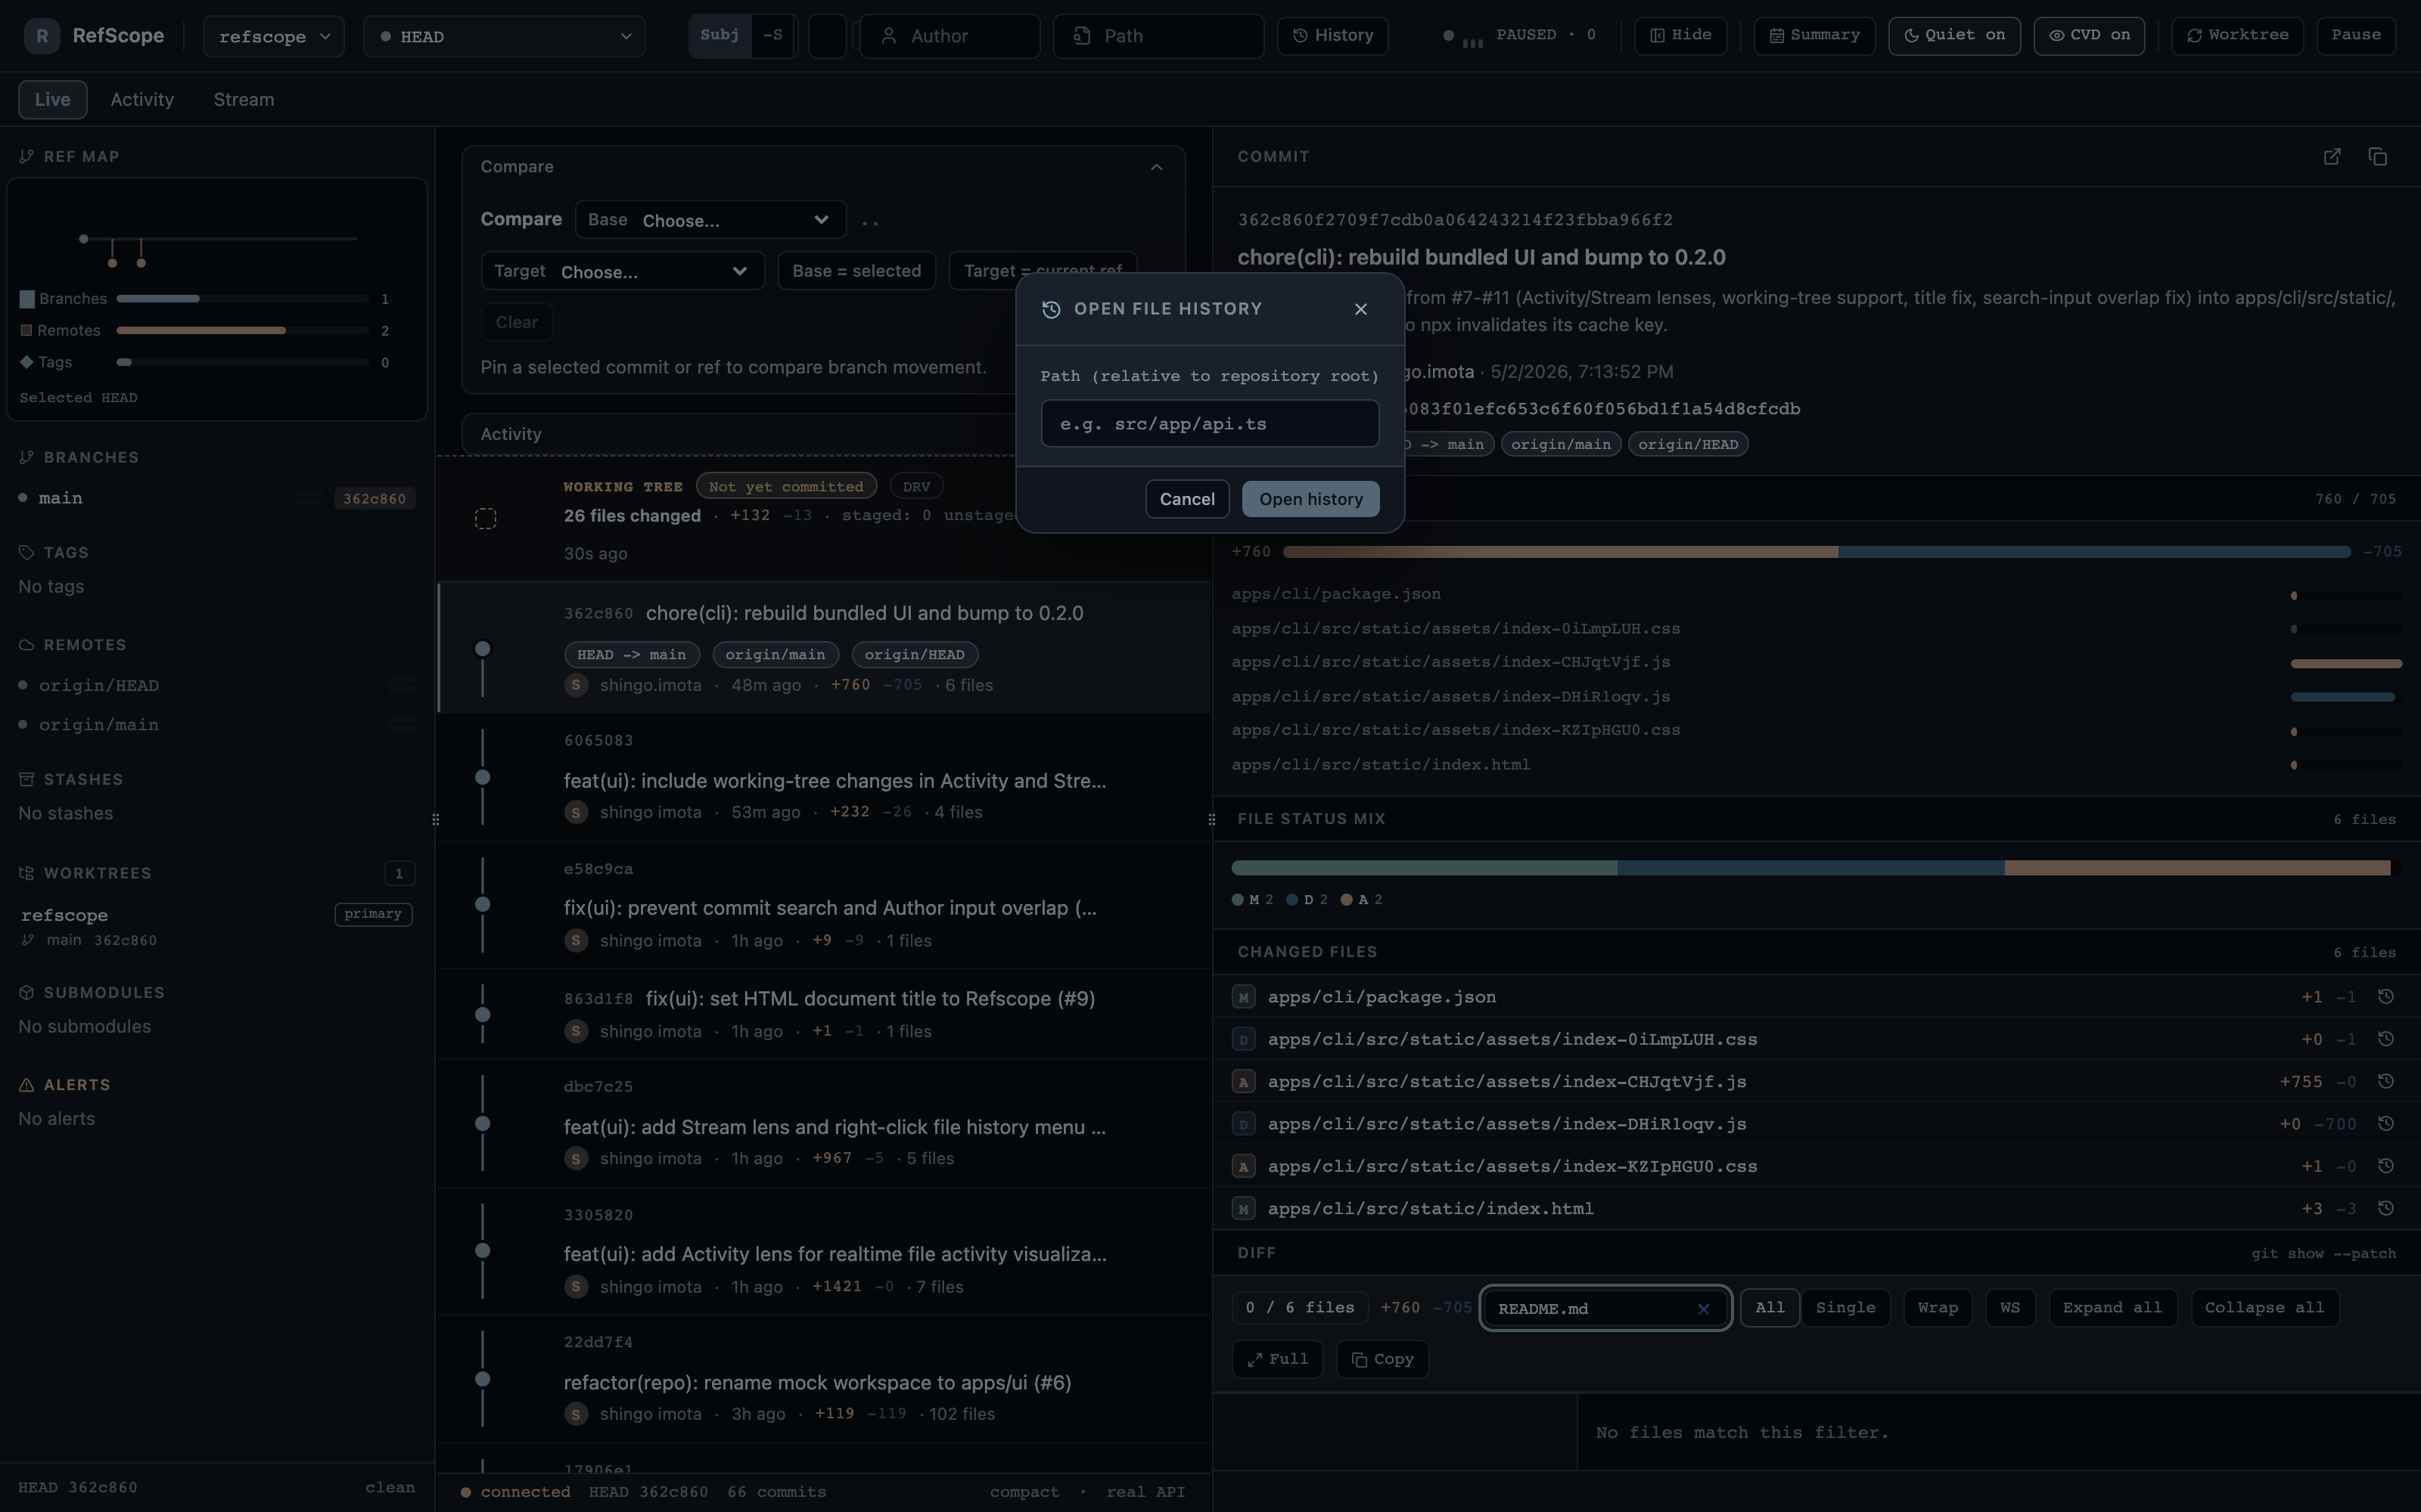Copy the diff contents
The width and height of the screenshot is (2421, 1512).
pyautogui.click(x=1382, y=1359)
